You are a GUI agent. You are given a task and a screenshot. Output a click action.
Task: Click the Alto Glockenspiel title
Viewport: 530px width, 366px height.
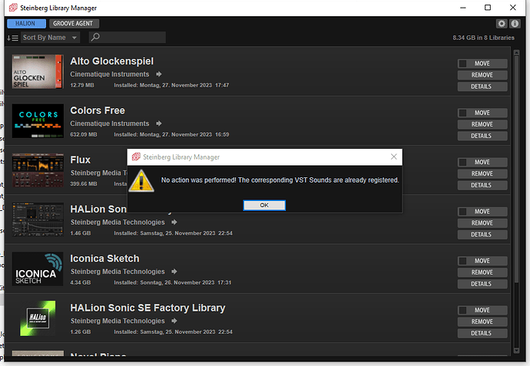[x=112, y=61]
